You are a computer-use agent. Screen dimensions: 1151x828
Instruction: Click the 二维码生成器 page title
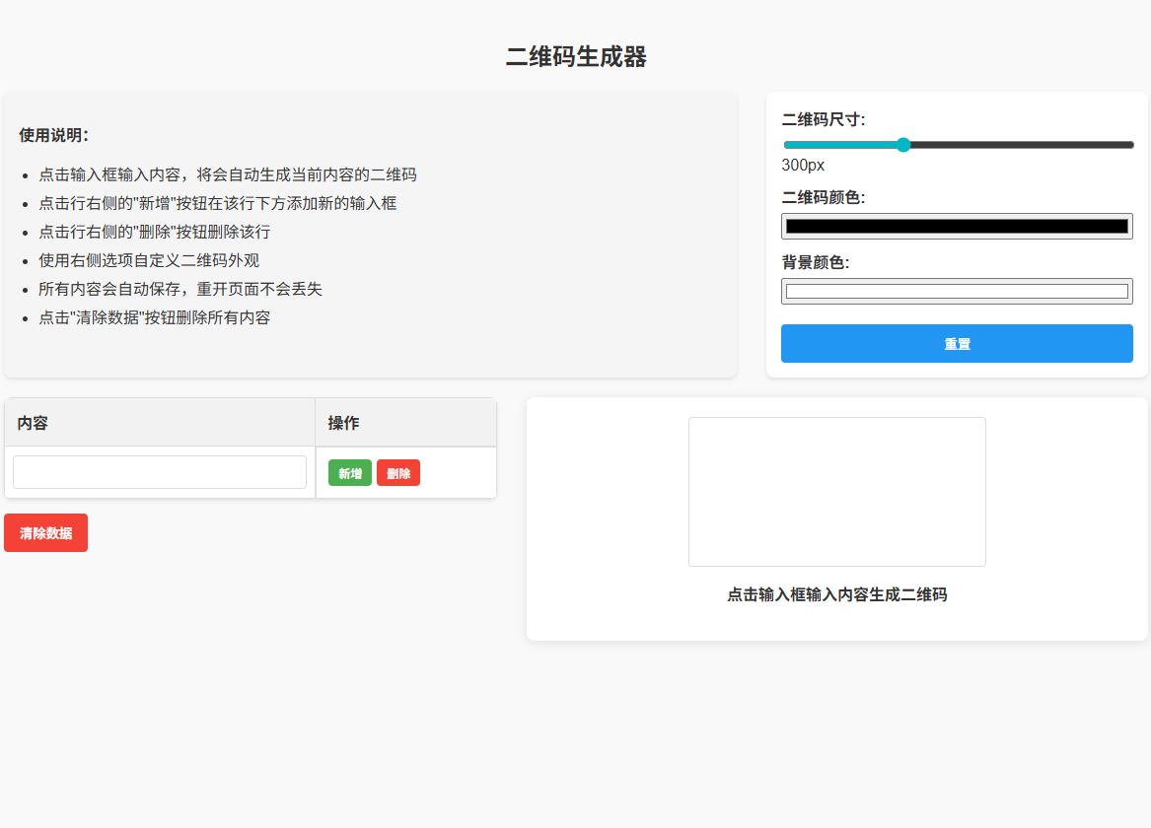coord(575,57)
